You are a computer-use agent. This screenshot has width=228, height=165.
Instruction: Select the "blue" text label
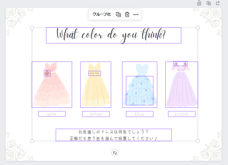pos(140,114)
